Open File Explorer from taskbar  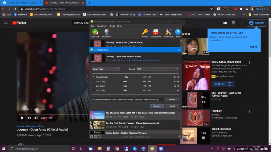click(99, 149)
